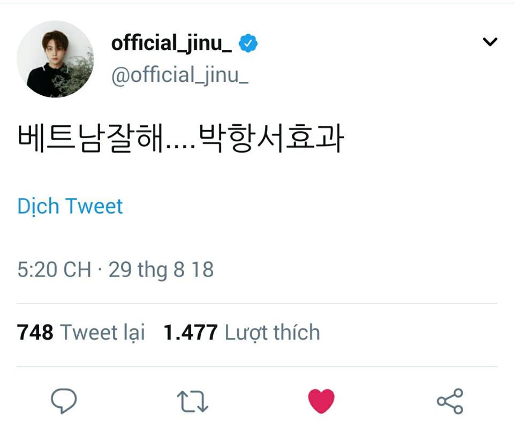Click the tweet text 베트남잘해
This screenshot has width=514, height=425.
pyautogui.click(x=90, y=139)
